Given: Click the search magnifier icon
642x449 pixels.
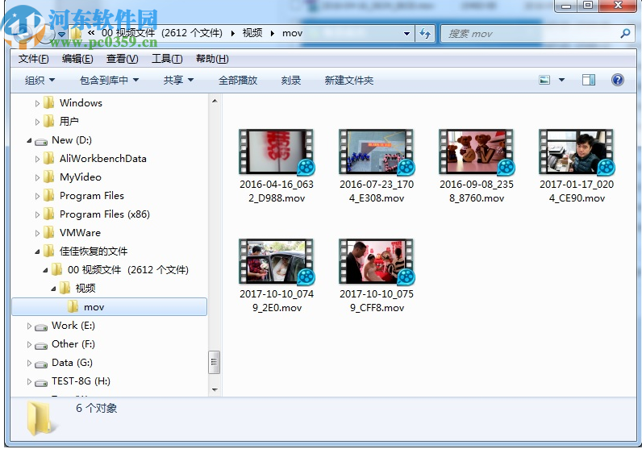Looking at the screenshot, I should pyautogui.click(x=625, y=34).
